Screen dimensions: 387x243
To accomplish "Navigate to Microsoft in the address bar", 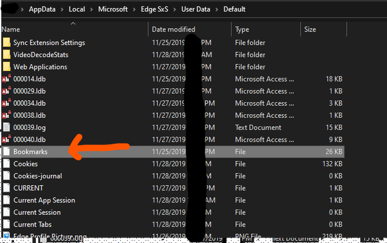I will pos(113,9).
